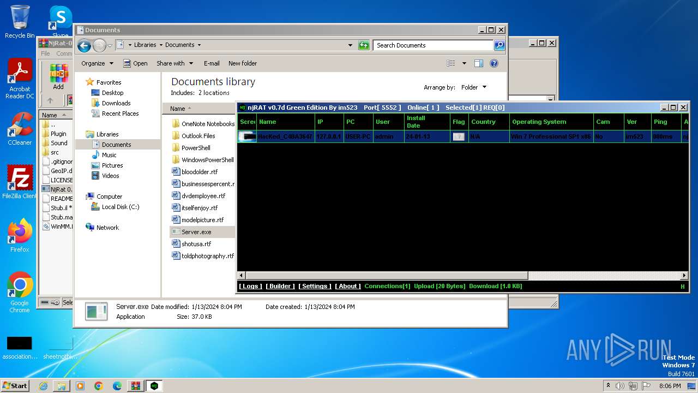The image size is (698, 393).
Task: Open the Recycle Bin desktop icon
Action: pyautogui.click(x=20, y=22)
